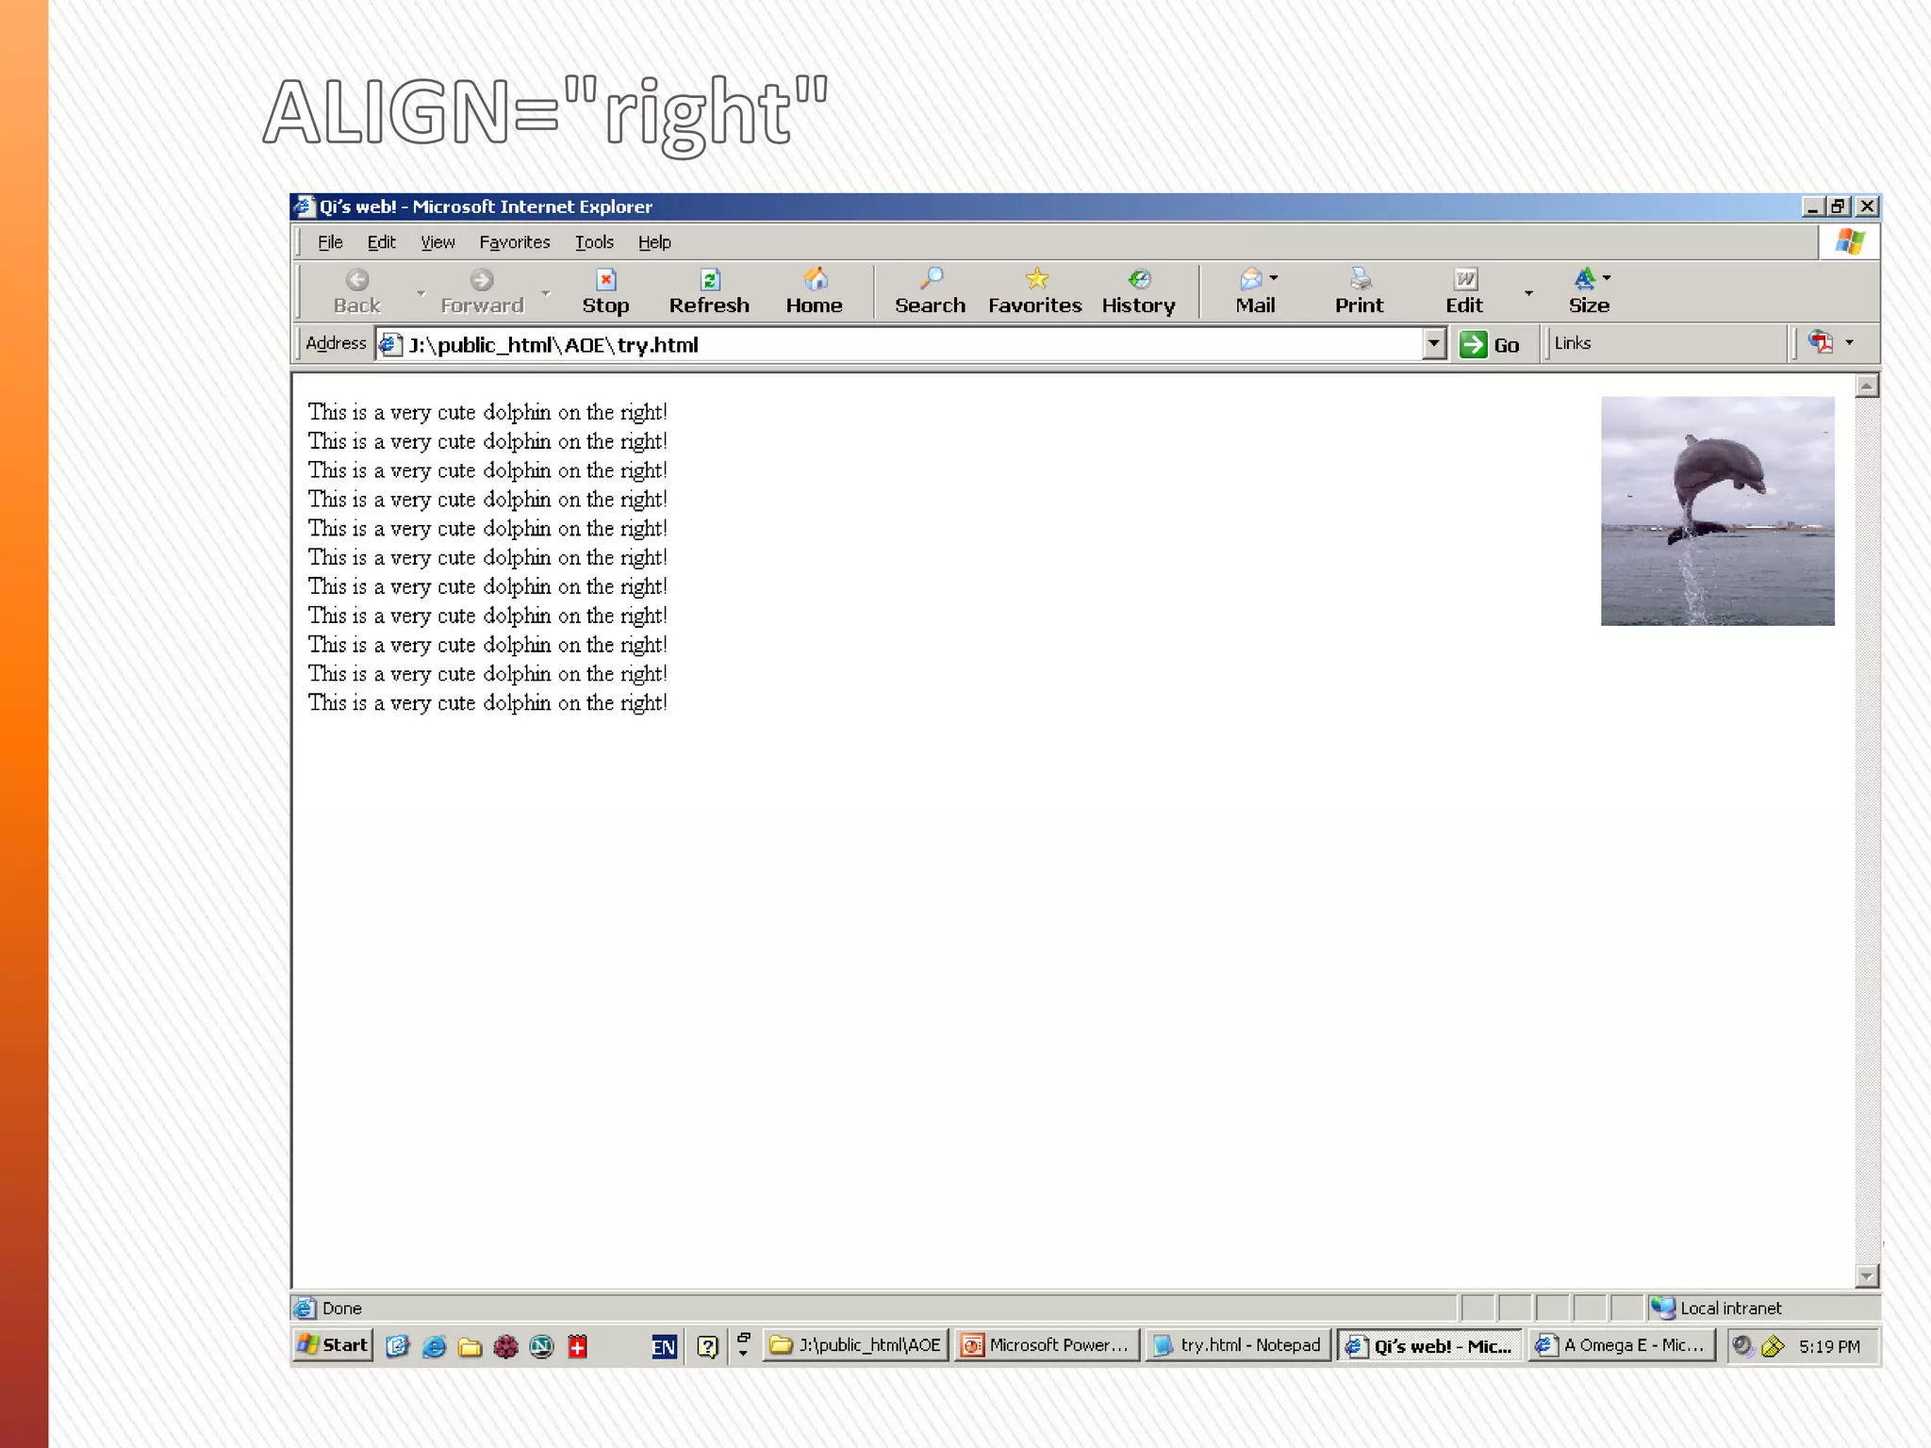Image resolution: width=1931 pixels, height=1448 pixels.
Task: Click the Refresh toolbar icon
Action: [x=709, y=280]
